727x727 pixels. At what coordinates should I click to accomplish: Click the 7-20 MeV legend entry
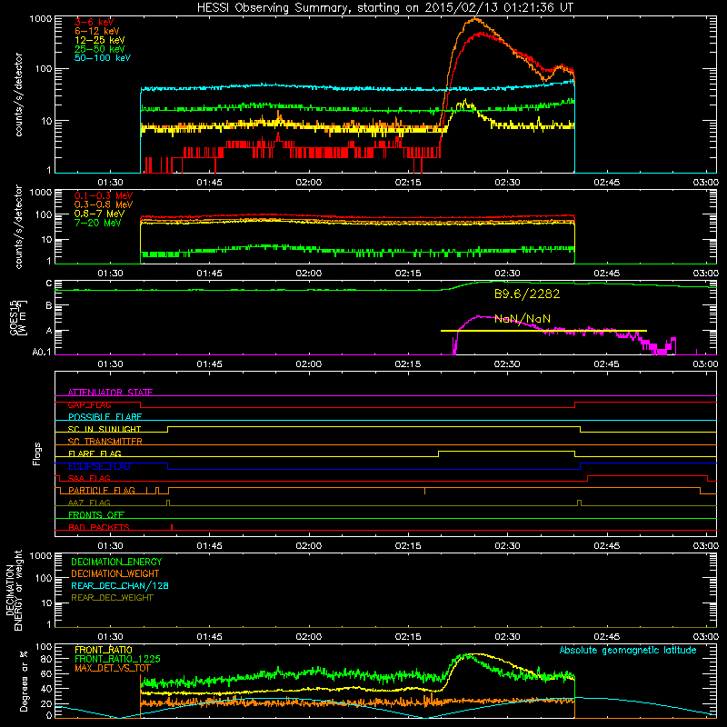point(98,223)
